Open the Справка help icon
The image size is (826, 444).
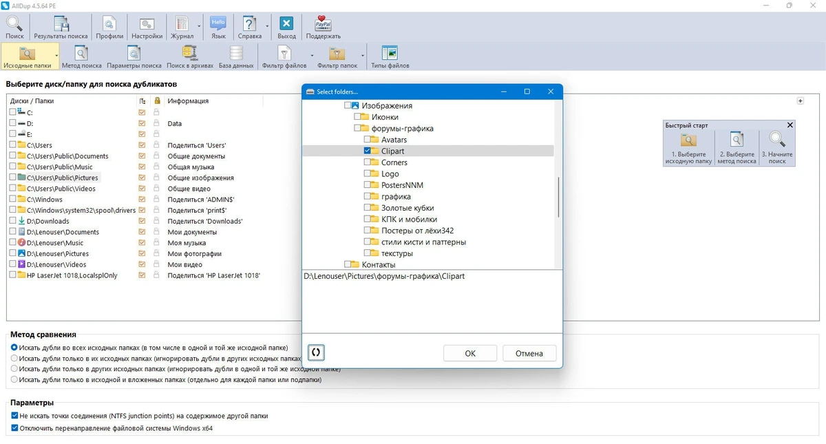click(249, 26)
